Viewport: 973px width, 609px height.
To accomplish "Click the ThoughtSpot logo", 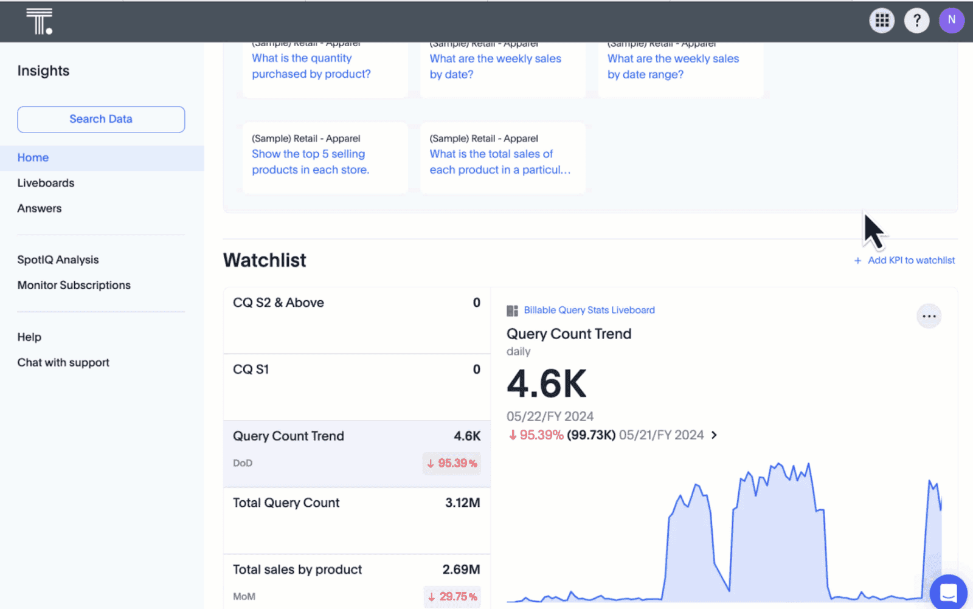I will 40,20.
